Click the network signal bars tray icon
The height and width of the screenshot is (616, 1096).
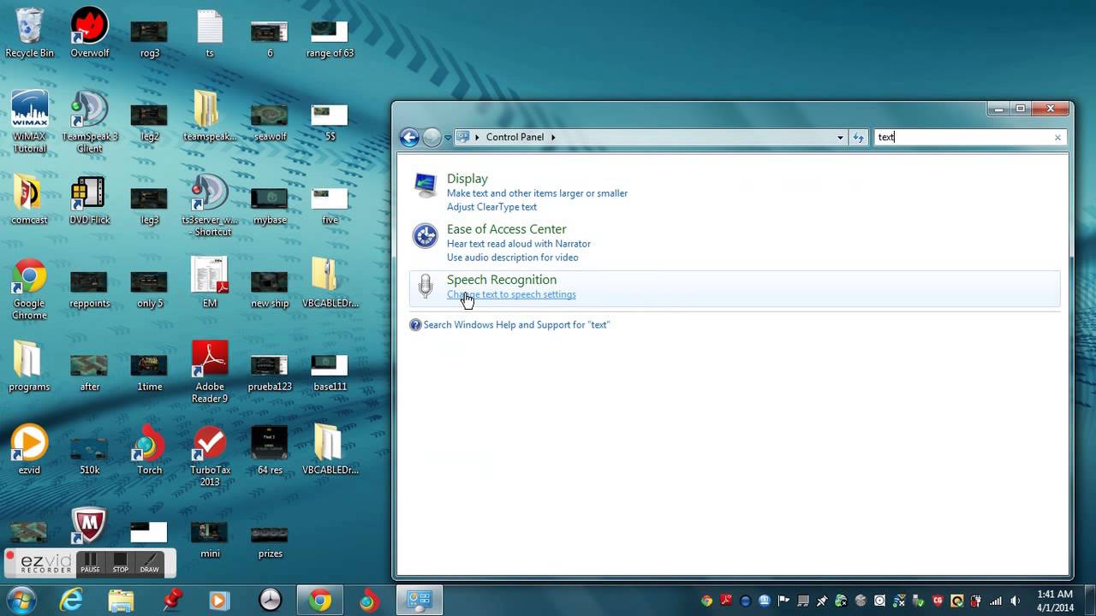tap(996, 601)
